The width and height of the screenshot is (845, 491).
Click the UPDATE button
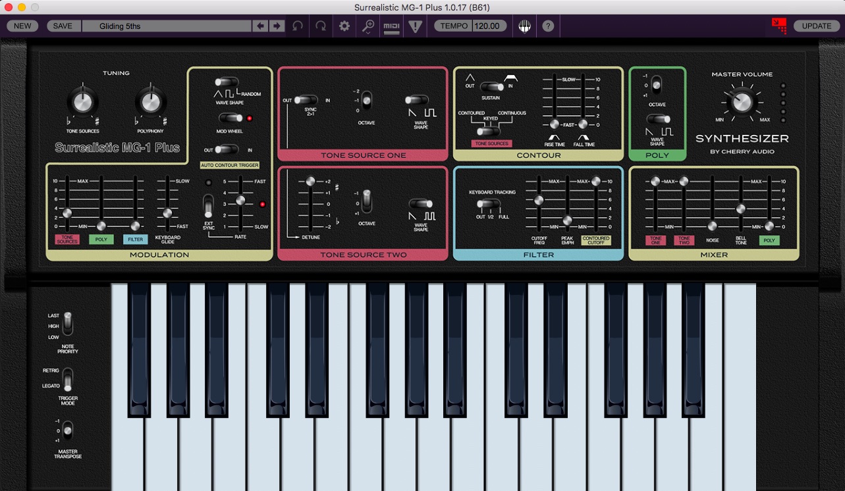point(817,26)
